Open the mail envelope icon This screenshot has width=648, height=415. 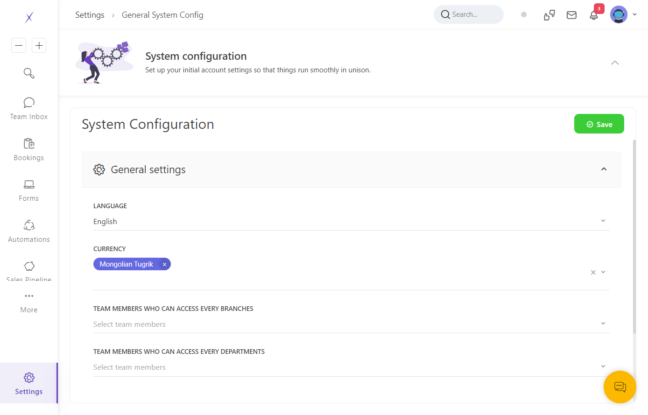tap(571, 15)
